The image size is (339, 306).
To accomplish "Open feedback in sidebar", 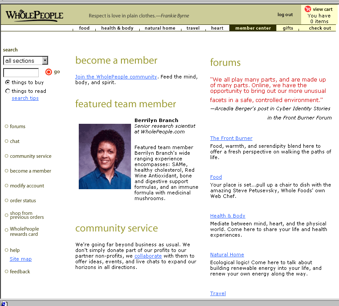I will (x=20, y=272).
